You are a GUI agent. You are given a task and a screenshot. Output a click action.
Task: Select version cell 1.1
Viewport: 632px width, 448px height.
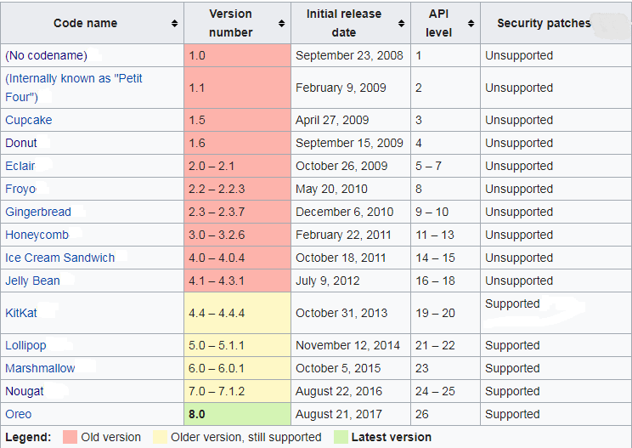tap(237, 88)
